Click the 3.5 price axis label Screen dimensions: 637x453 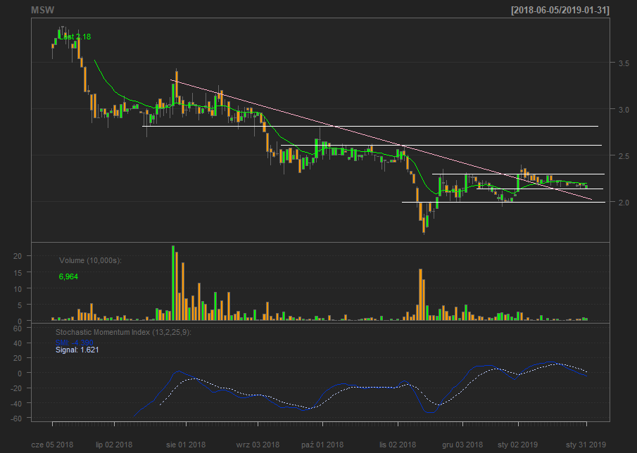(x=624, y=63)
